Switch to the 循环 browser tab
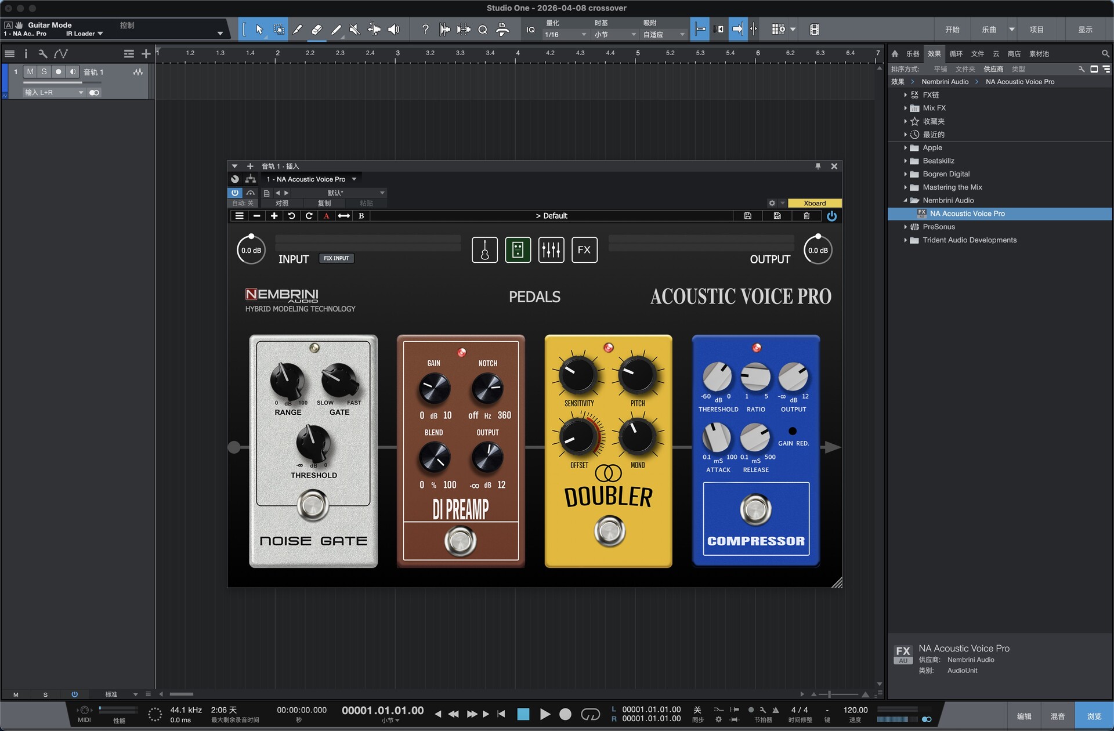Screen dimensions: 1114x731 coord(956,54)
